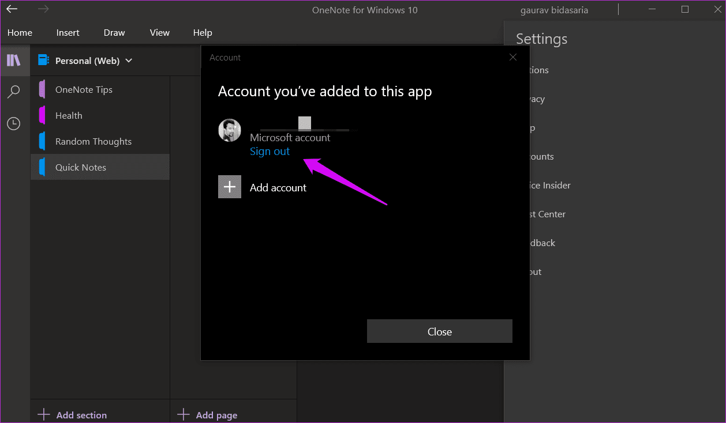Close the Account dialog with X
The width and height of the screenshot is (726, 423).
click(512, 57)
